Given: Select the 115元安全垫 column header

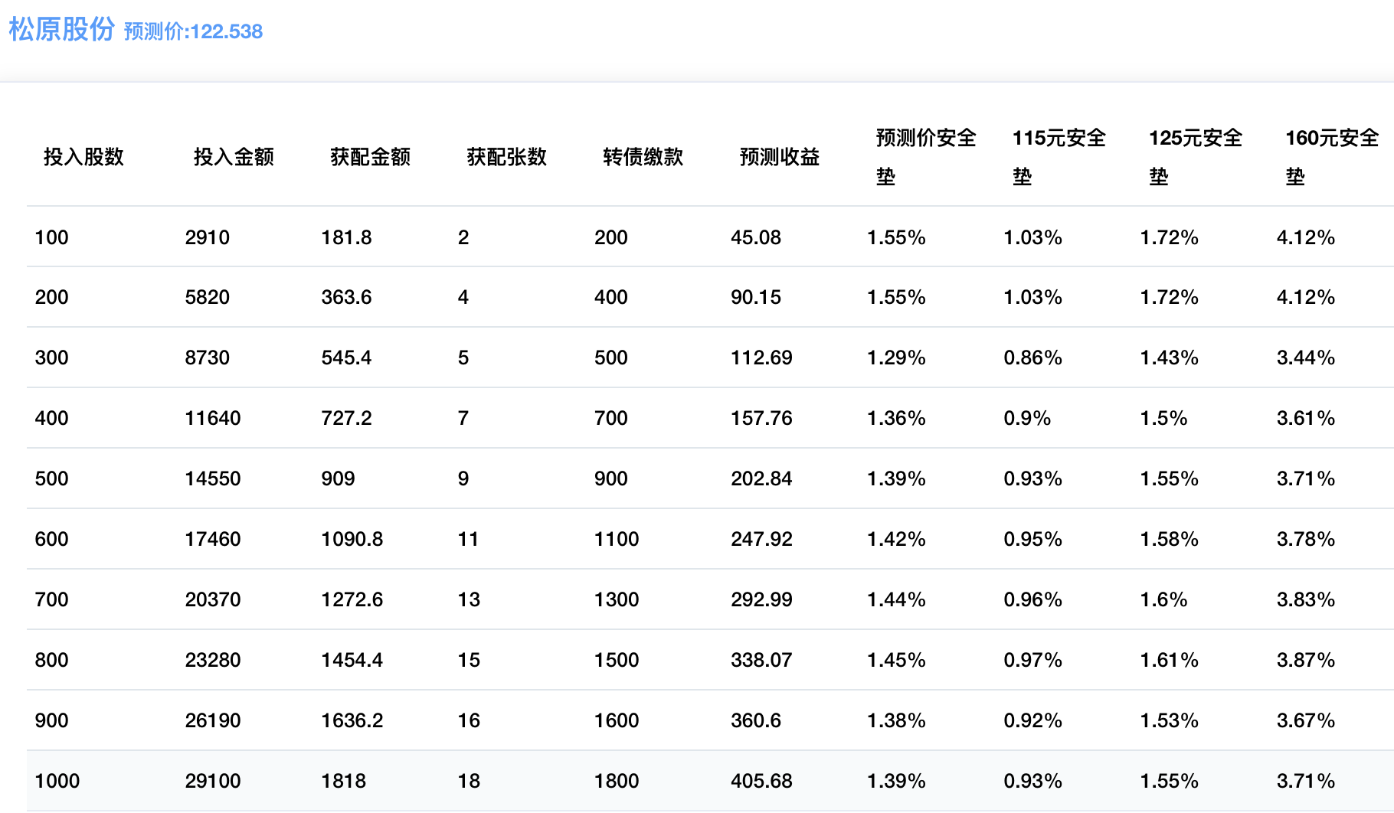Looking at the screenshot, I should point(1059,157).
